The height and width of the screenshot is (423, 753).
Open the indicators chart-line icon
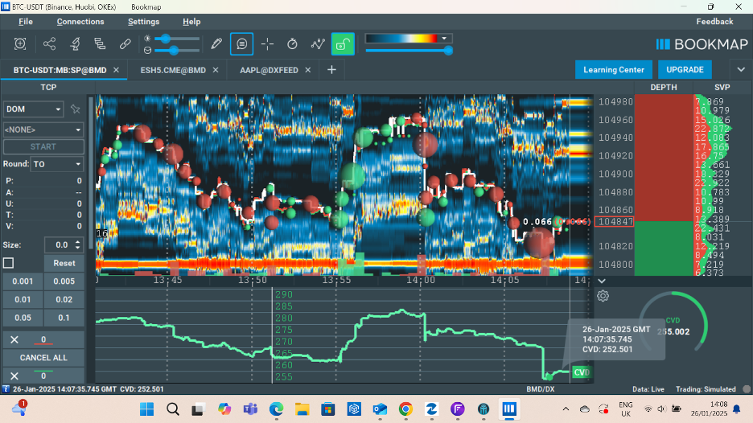[318, 43]
